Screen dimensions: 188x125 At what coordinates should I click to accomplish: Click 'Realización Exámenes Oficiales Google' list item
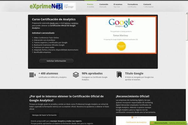[x=48, y=45]
